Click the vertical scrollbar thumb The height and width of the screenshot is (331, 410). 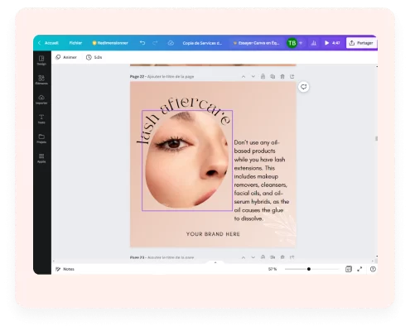pyautogui.click(x=376, y=138)
